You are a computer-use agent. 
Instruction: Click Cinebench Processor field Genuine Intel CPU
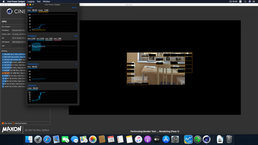19,30
